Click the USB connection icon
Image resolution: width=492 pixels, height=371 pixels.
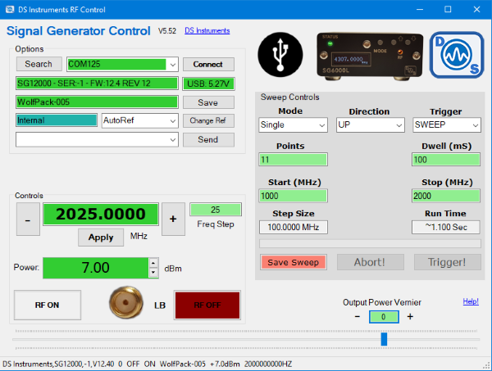tap(280, 55)
